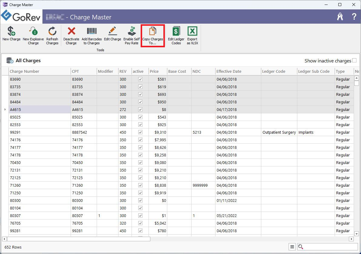Sort by active column header

[140, 72]
